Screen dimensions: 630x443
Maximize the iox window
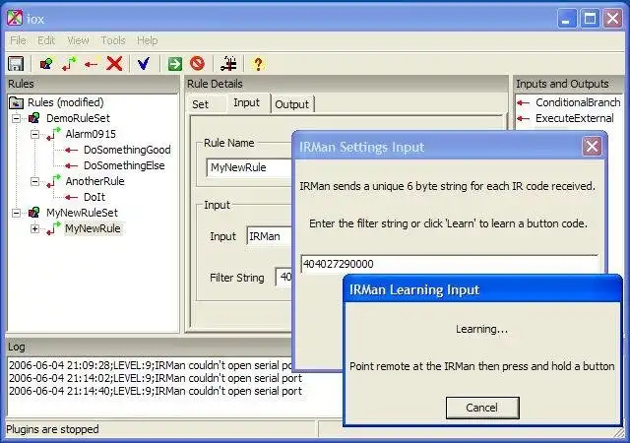[x=590, y=19]
